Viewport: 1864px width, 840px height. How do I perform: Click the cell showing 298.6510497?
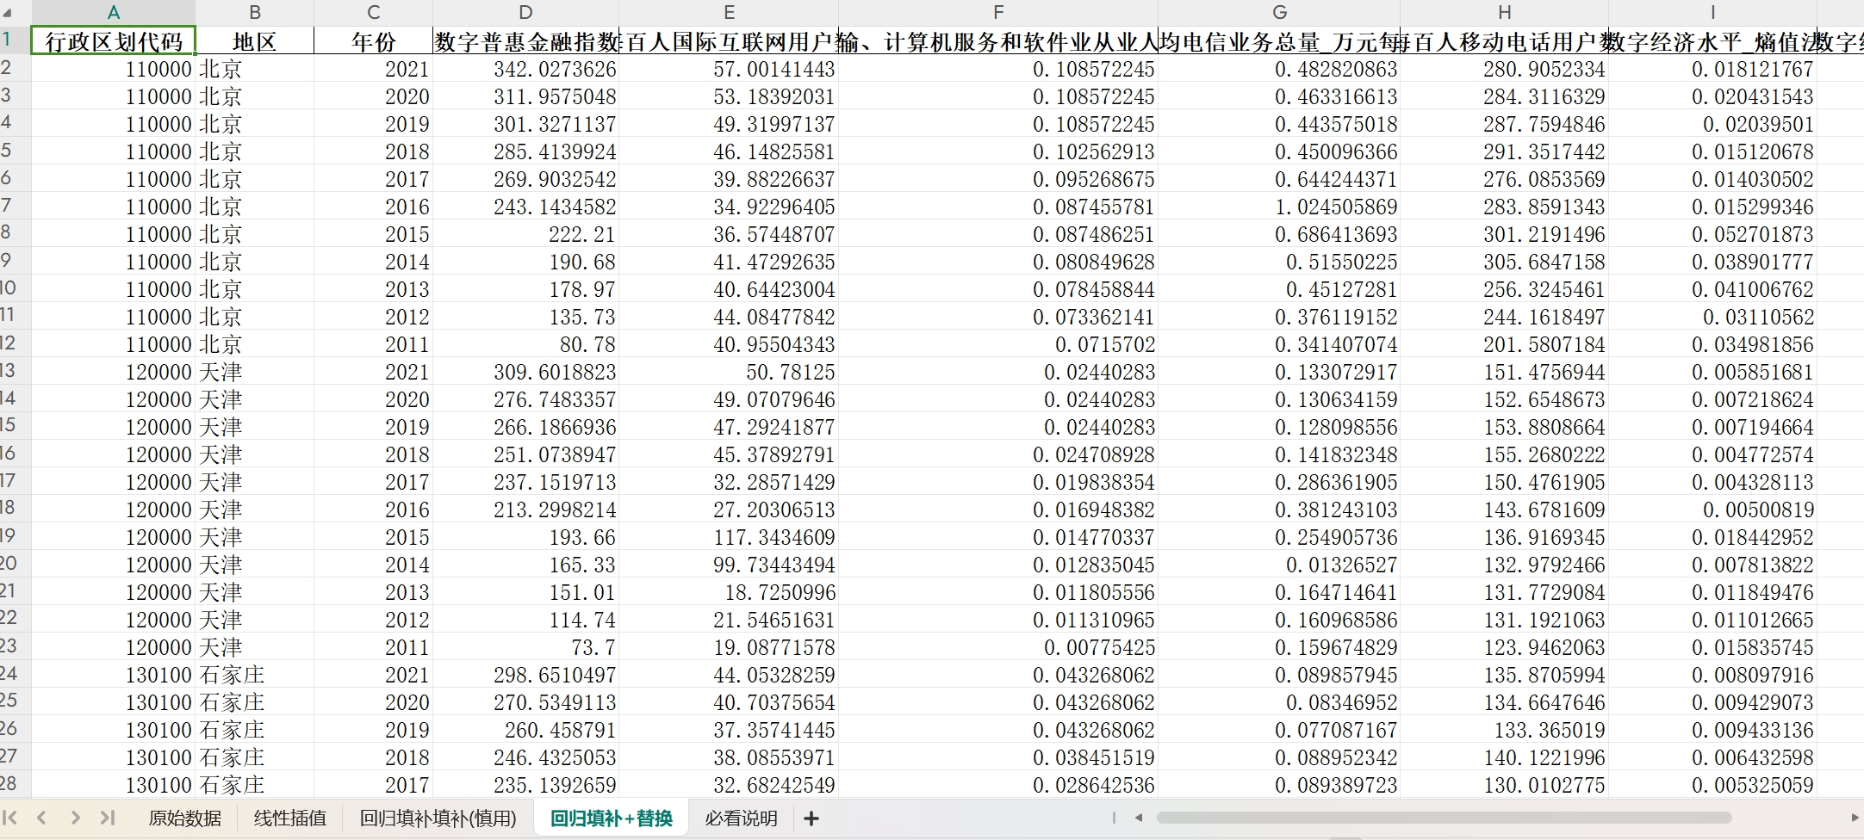(525, 675)
